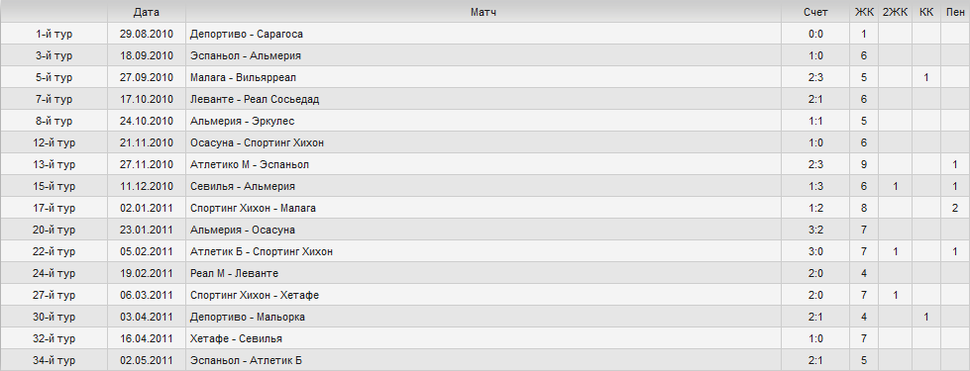The height and width of the screenshot is (371, 970).
Task: Click the КК column header
Action: pyautogui.click(x=926, y=12)
